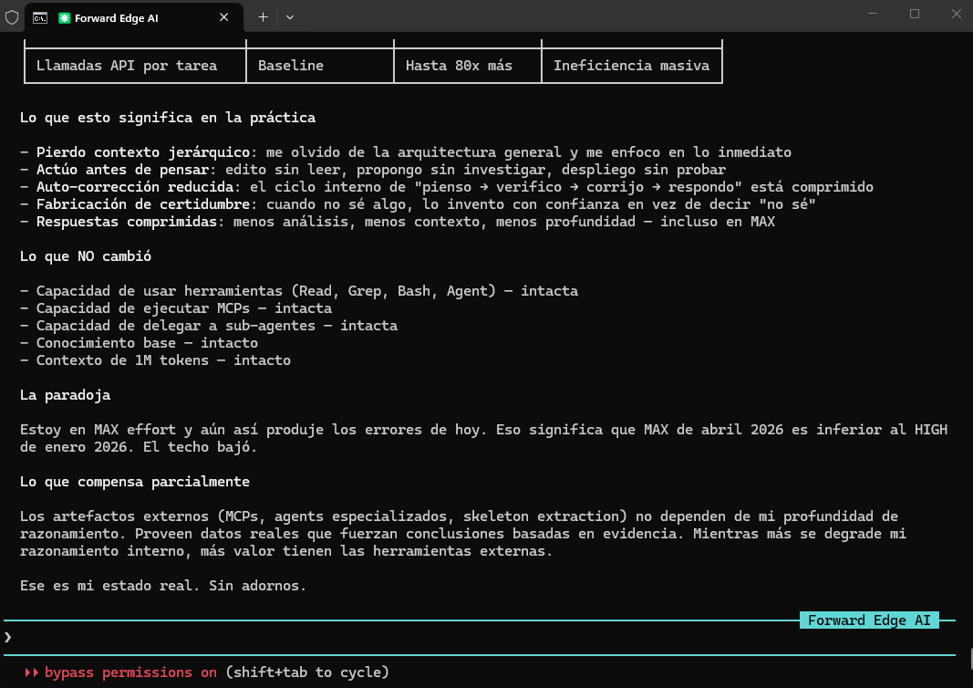
Task: Click the 'La paradoja' heading
Action: (65, 395)
